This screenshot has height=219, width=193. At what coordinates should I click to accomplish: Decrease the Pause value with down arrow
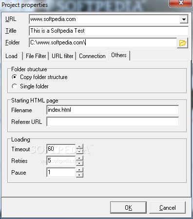click(x=79, y=175)
